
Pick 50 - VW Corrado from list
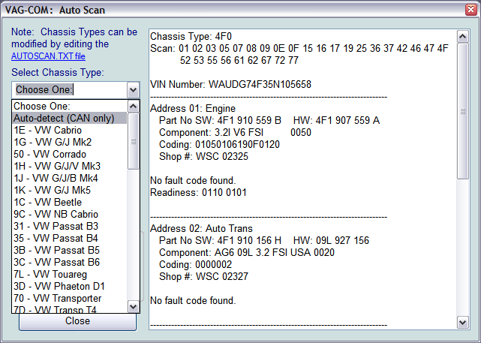click(x=70, y=154)
